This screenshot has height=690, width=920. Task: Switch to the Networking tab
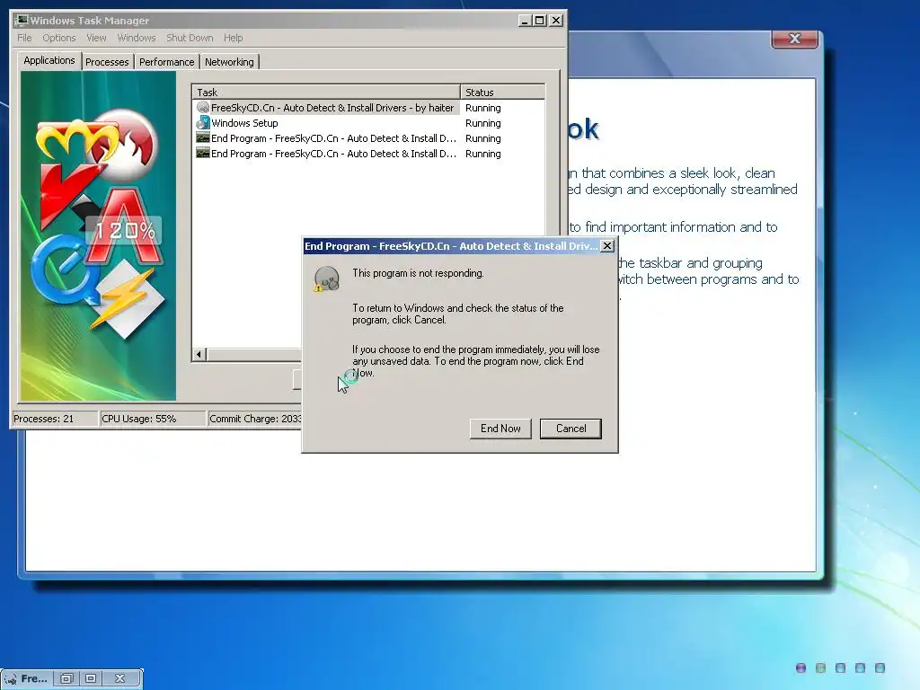click(x=229, y=62)
